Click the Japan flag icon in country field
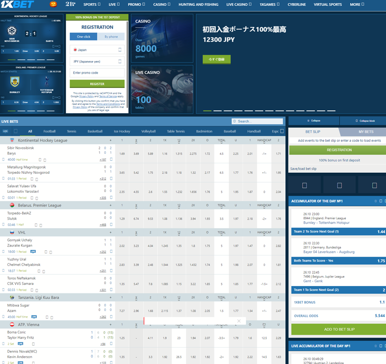This screenshot has width=386, height=364. pos(75,50)
